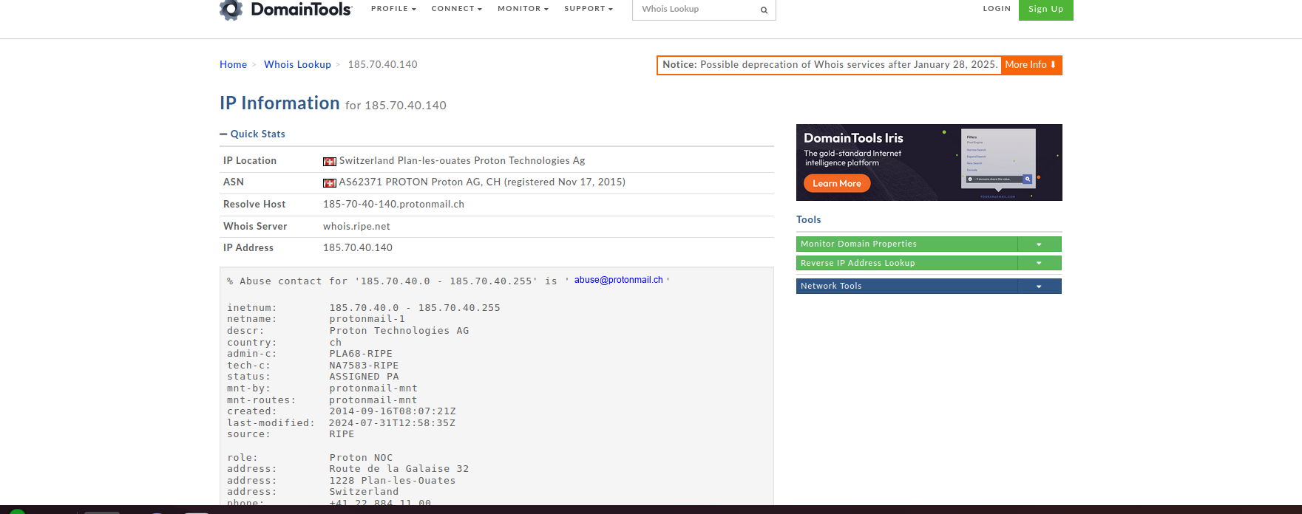The image size is (1302, 514).
Task: Click the green Sign Up button
Action: tap(1045, 10)
